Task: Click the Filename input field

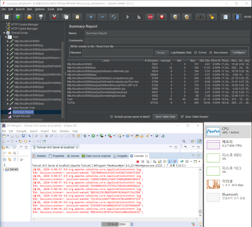Action: [117, 53]
